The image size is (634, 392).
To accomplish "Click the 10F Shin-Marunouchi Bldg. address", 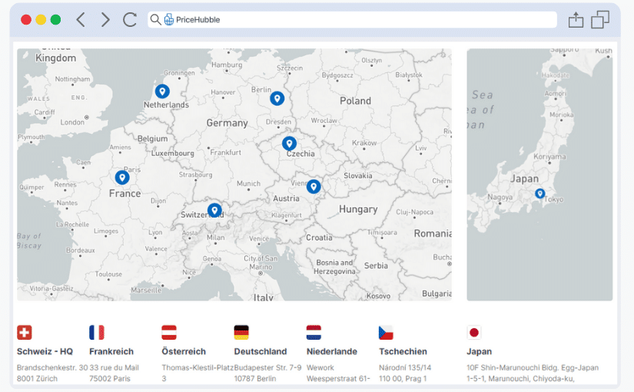I will (x=533, y=367).
